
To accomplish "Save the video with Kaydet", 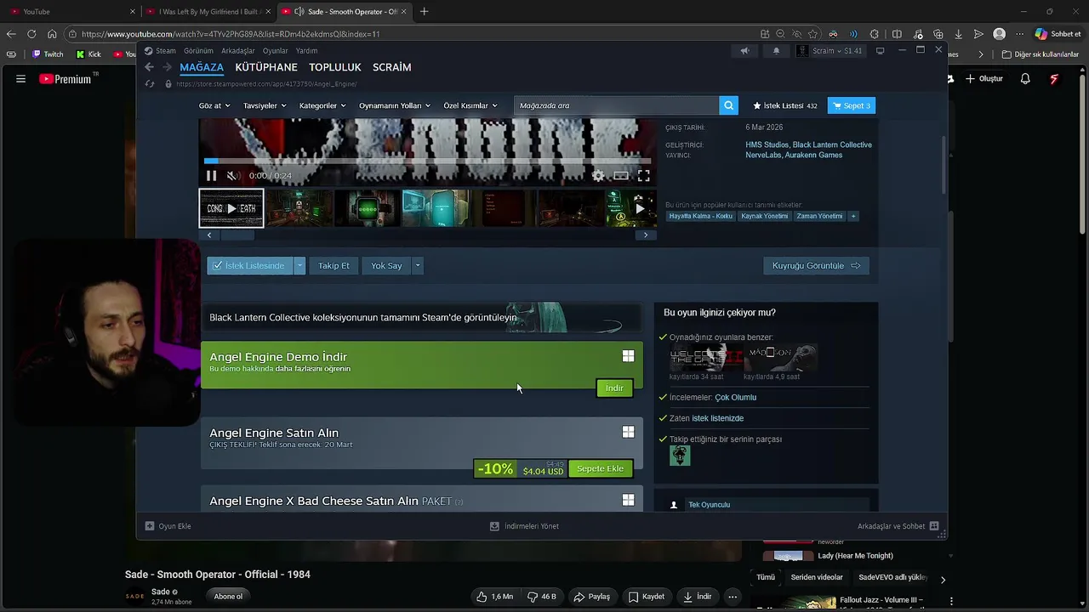I will [647, 597].
